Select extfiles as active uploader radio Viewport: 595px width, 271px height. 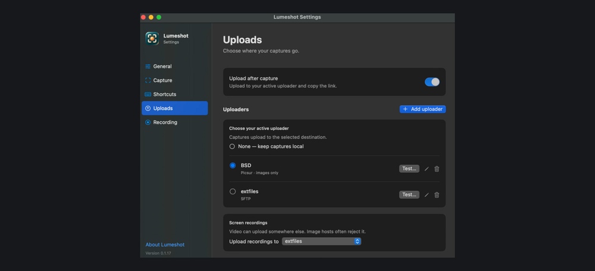pos(233,191)
